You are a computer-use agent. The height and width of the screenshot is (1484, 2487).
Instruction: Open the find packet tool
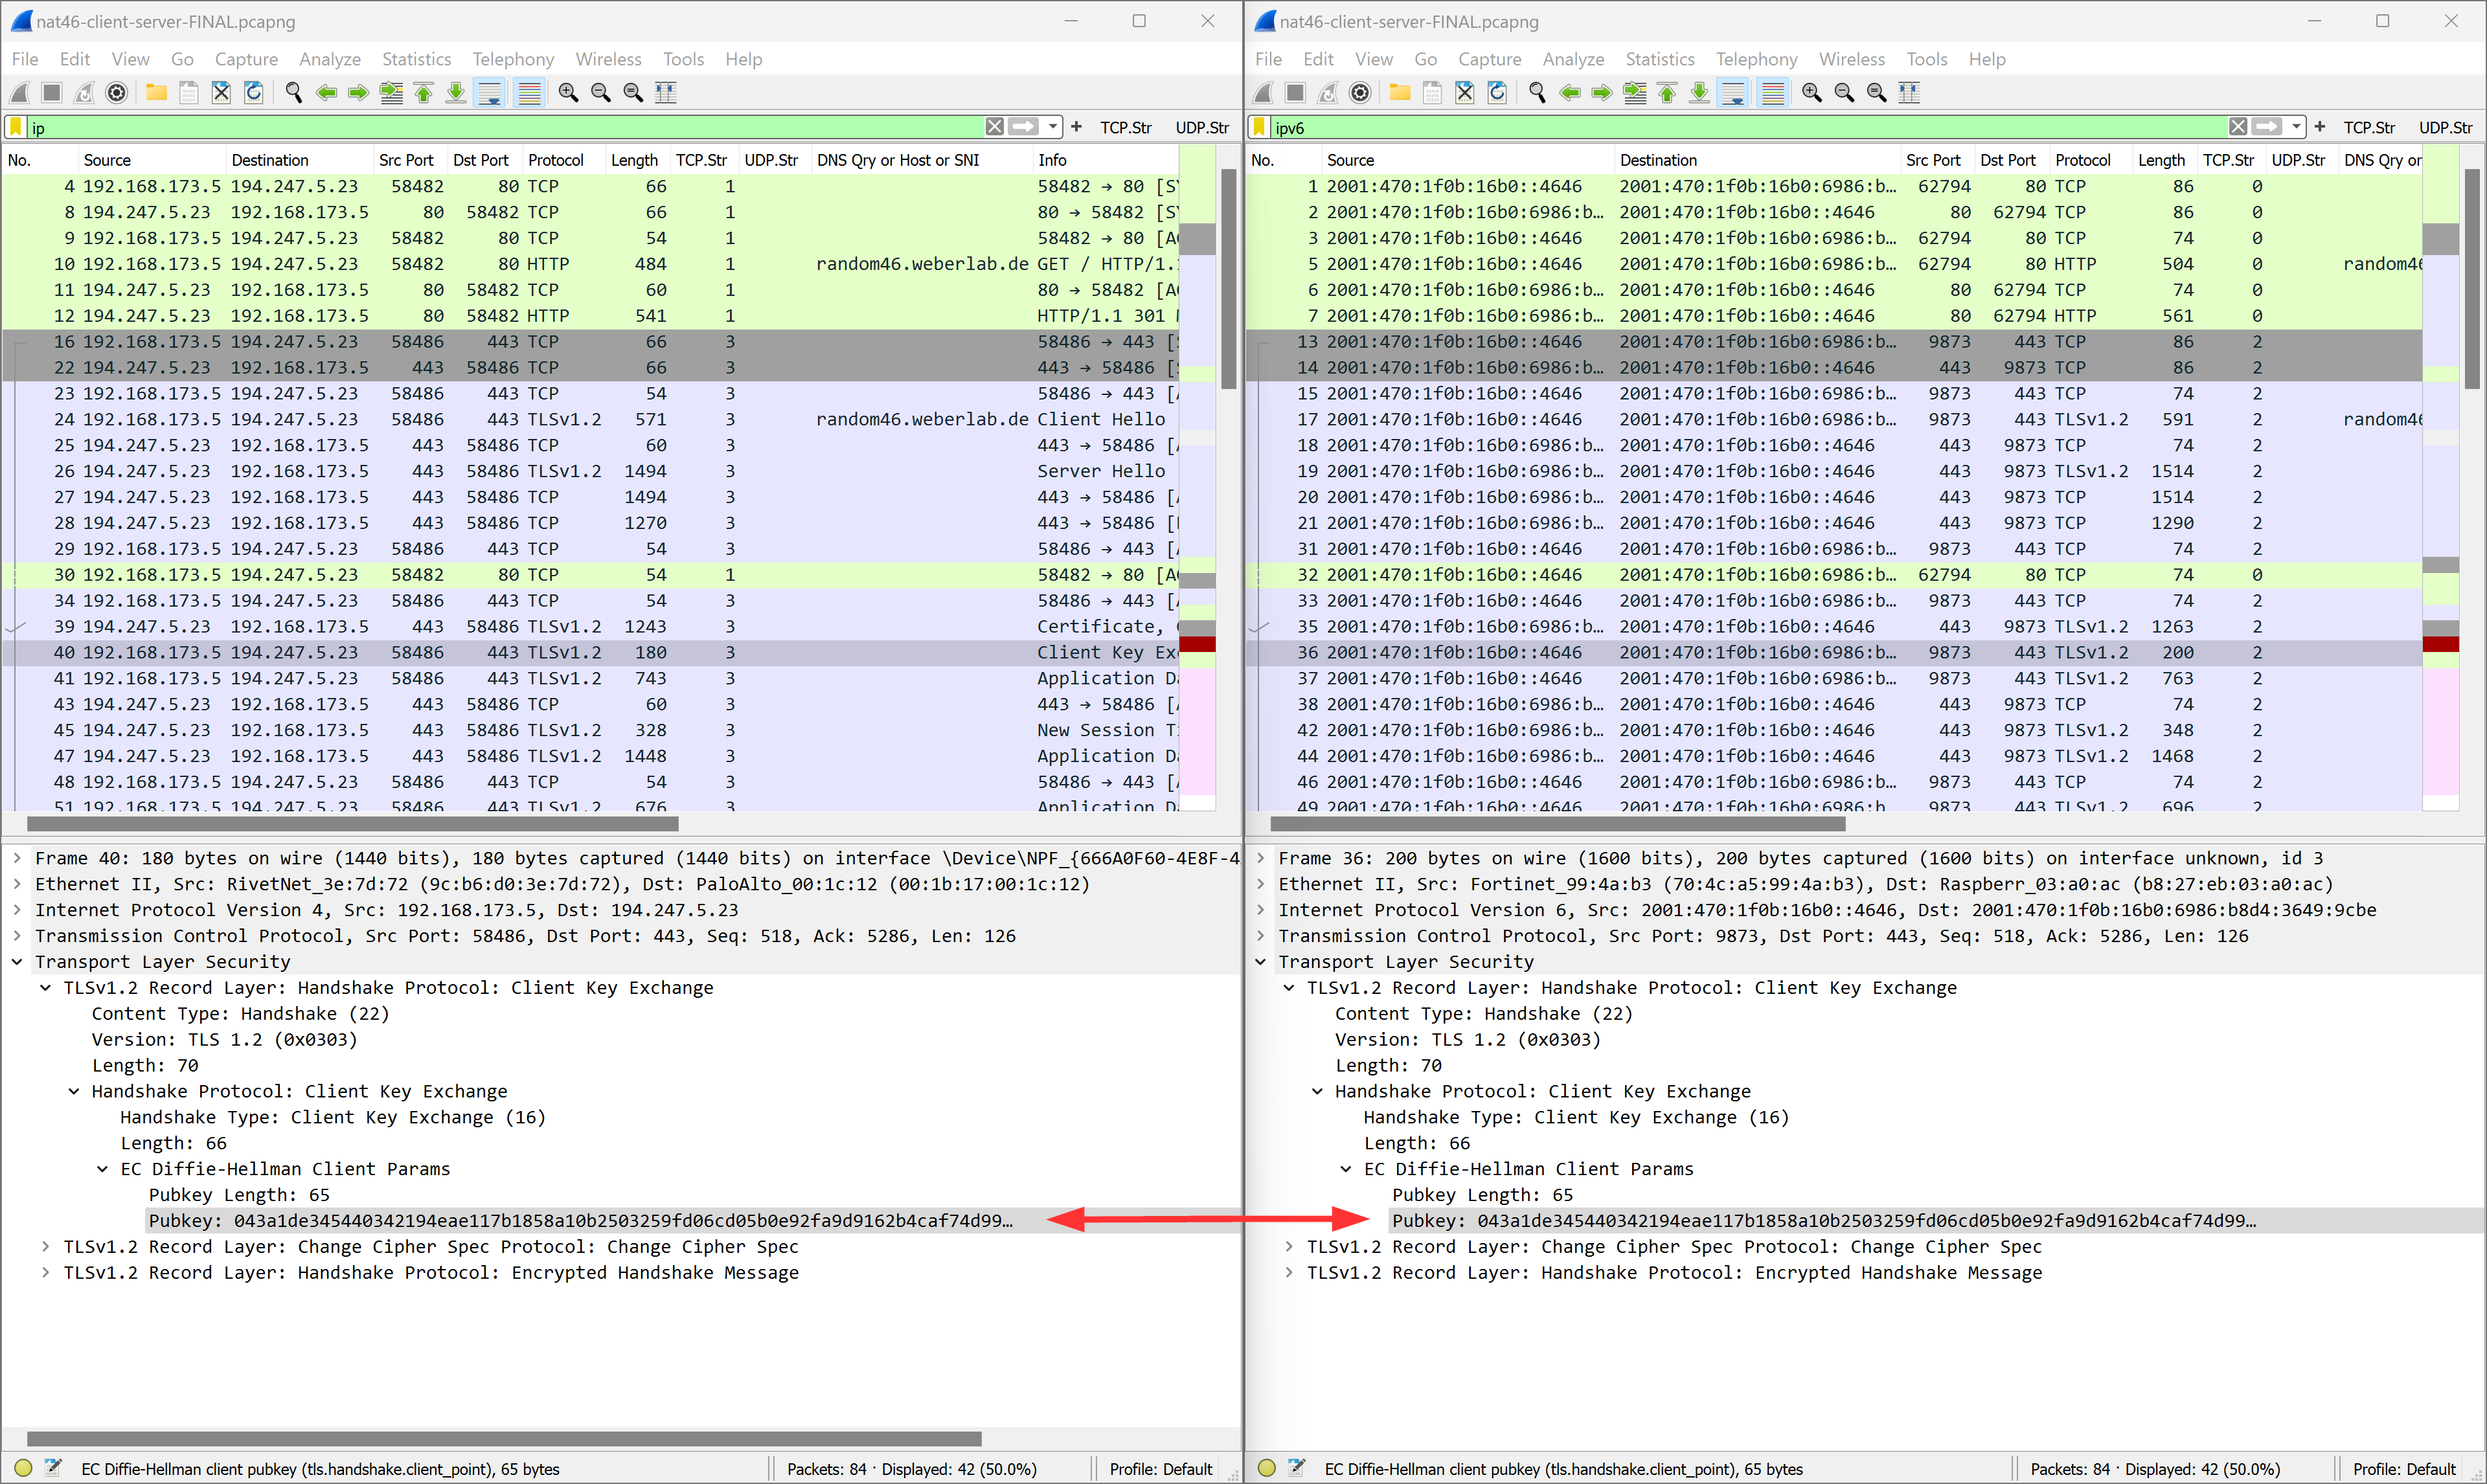click(x=294, y=92)
